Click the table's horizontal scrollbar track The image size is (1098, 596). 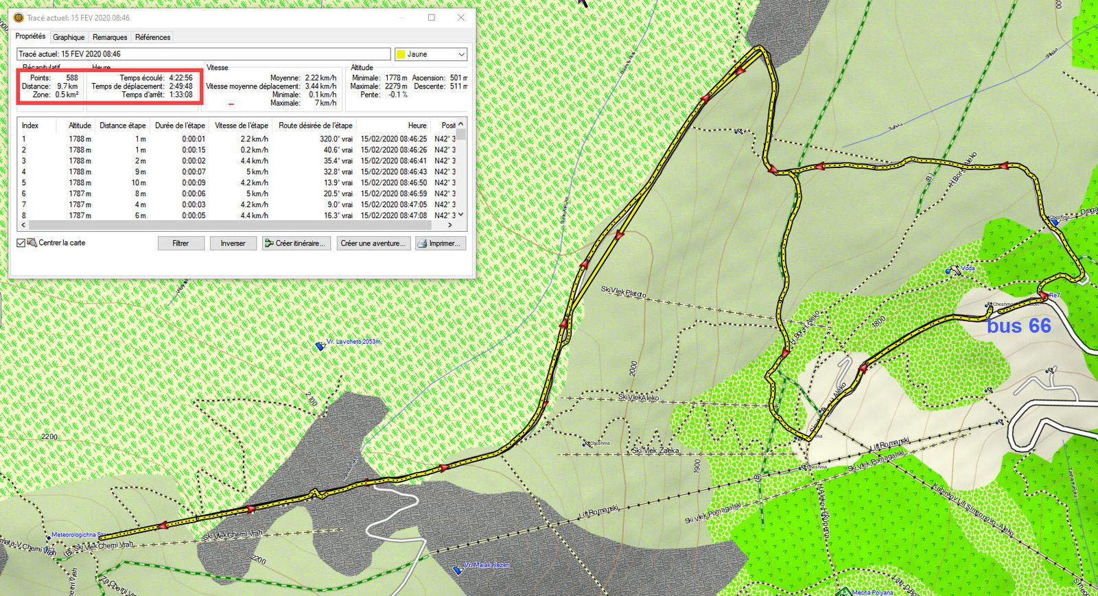point(237,225)
